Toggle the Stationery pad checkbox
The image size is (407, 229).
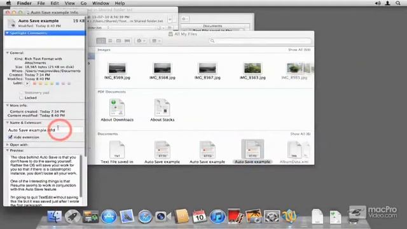coord(21,93)
